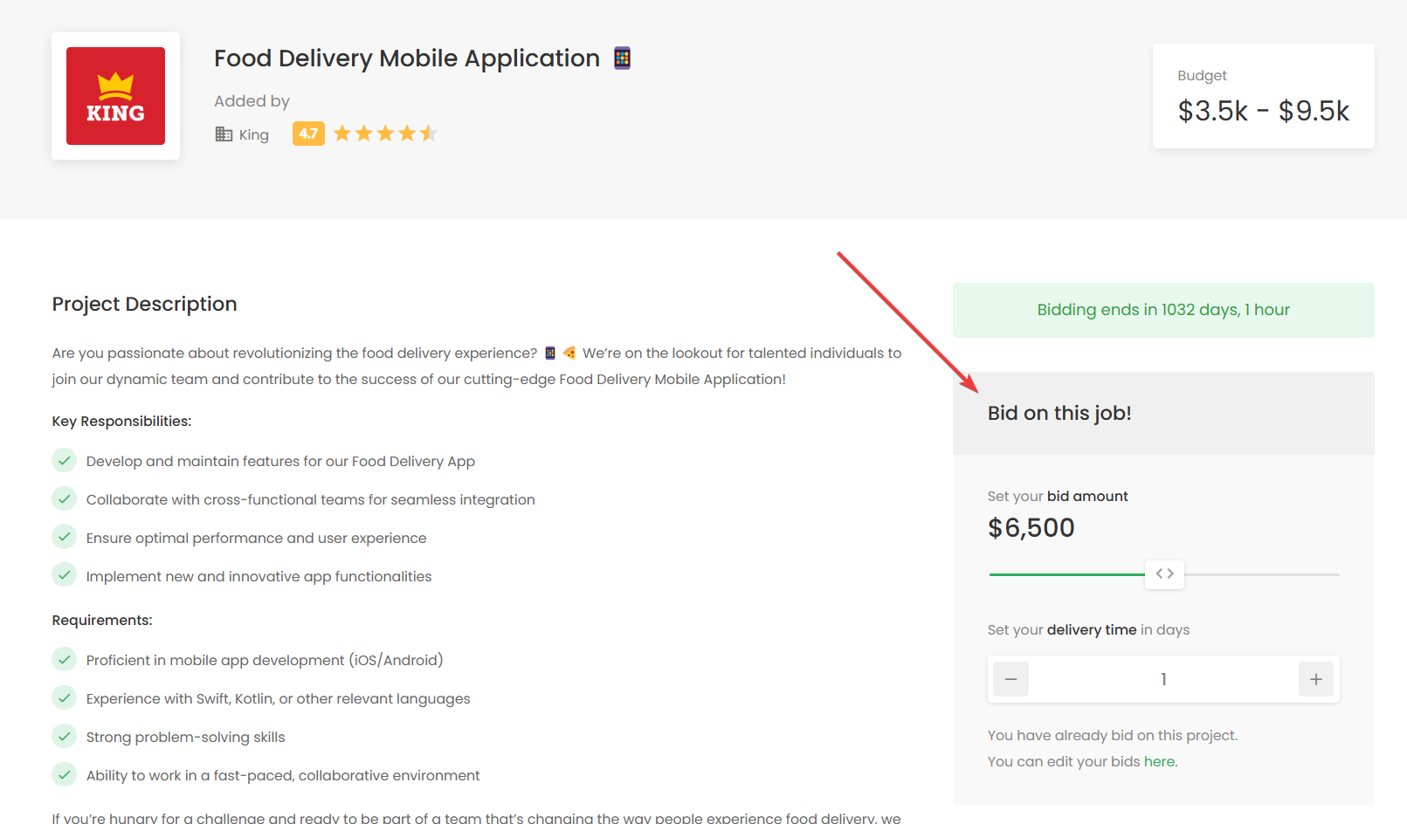Click the 'Bidding ends in 1032 days' banner

1162,310
